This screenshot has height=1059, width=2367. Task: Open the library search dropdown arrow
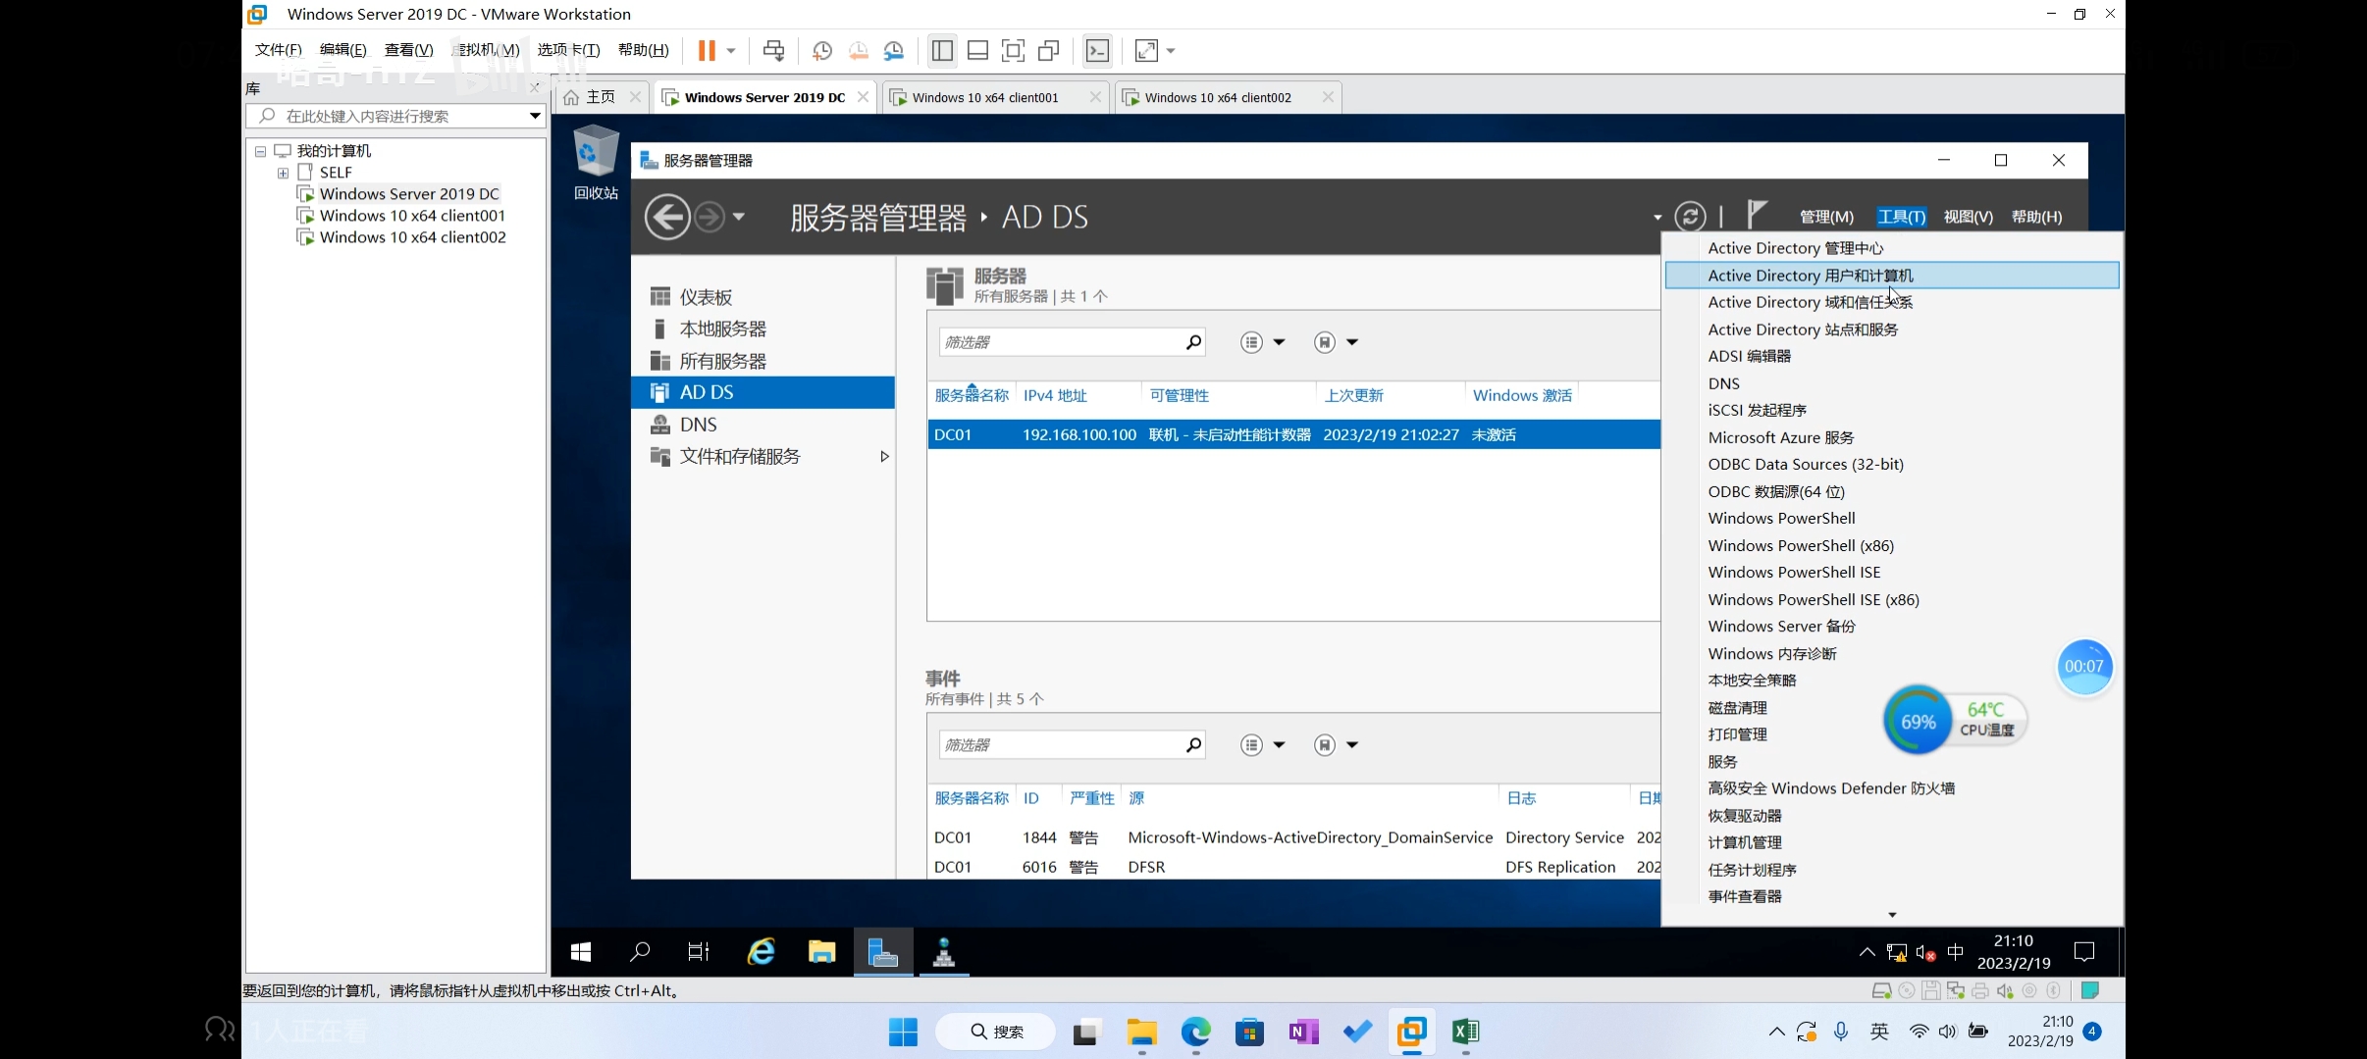point(535,116)
